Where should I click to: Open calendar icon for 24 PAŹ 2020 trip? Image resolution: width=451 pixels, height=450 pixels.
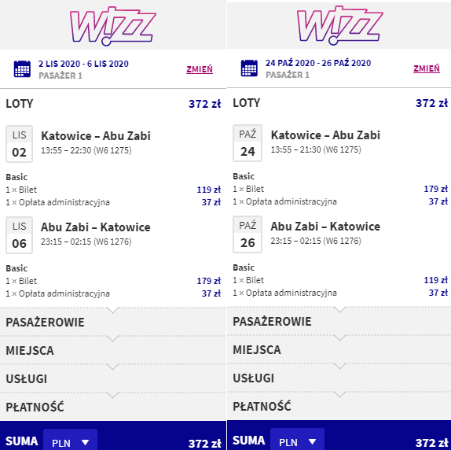[249, 68]
